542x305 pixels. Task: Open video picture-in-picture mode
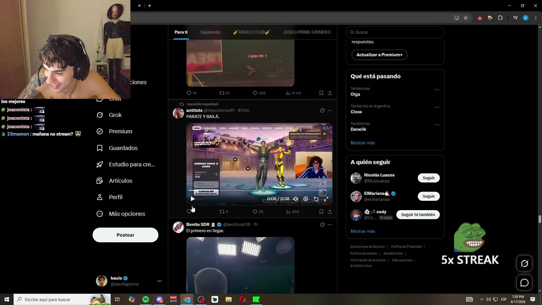click(x=316, y=199)
